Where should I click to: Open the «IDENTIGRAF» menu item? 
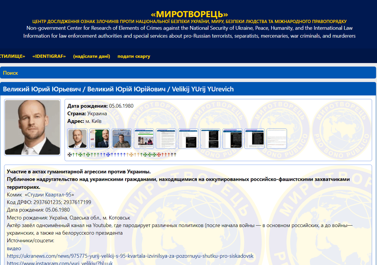point(49,56)
